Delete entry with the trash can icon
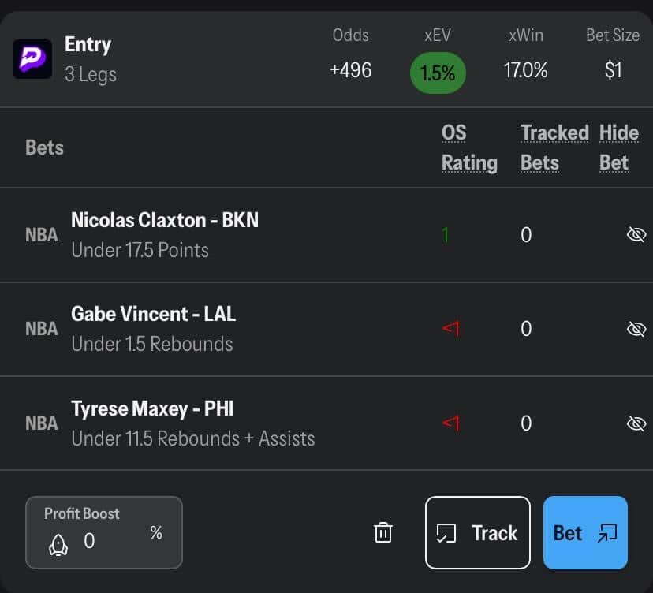 click(x=382, y=532)
